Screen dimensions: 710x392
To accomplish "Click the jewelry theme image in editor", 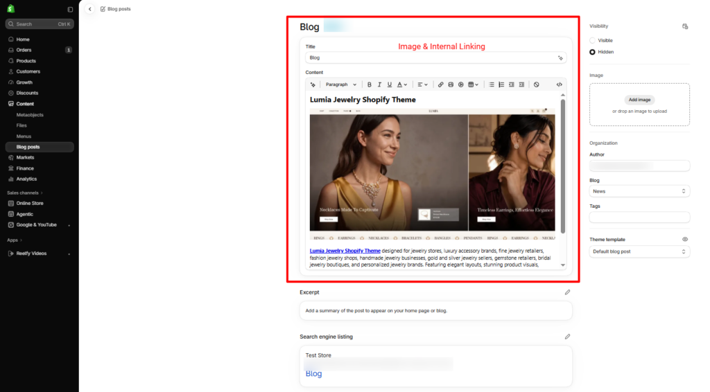I will point(433,175).
